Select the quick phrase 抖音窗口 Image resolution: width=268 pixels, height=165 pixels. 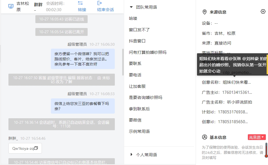click(137, 41)
